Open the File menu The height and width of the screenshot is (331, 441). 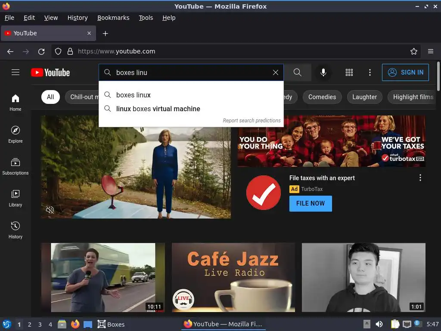(x=9, y=18)
